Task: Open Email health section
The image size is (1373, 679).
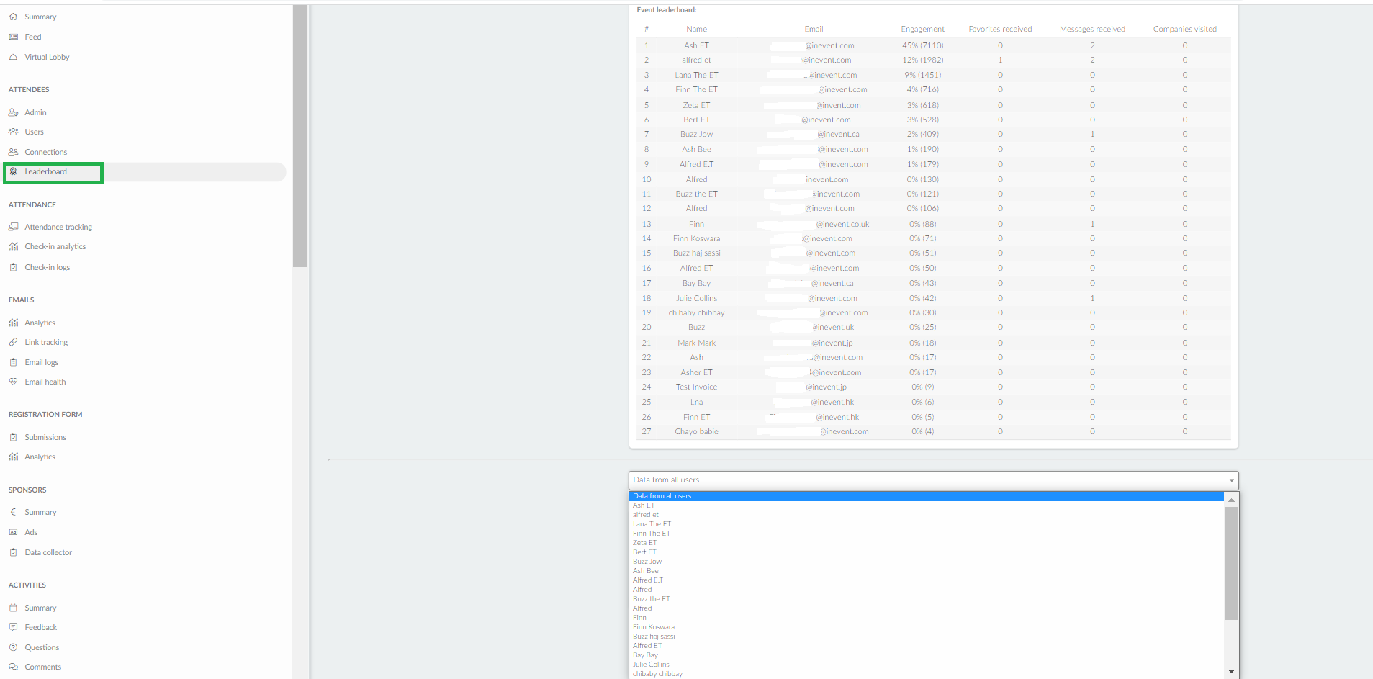Action: (x=45, y=382)
